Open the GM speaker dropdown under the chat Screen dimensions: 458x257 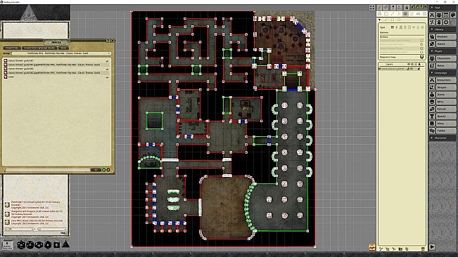coord(20,229)
